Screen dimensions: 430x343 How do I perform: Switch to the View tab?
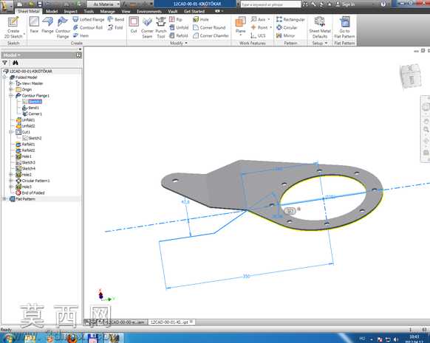[126, 11]
